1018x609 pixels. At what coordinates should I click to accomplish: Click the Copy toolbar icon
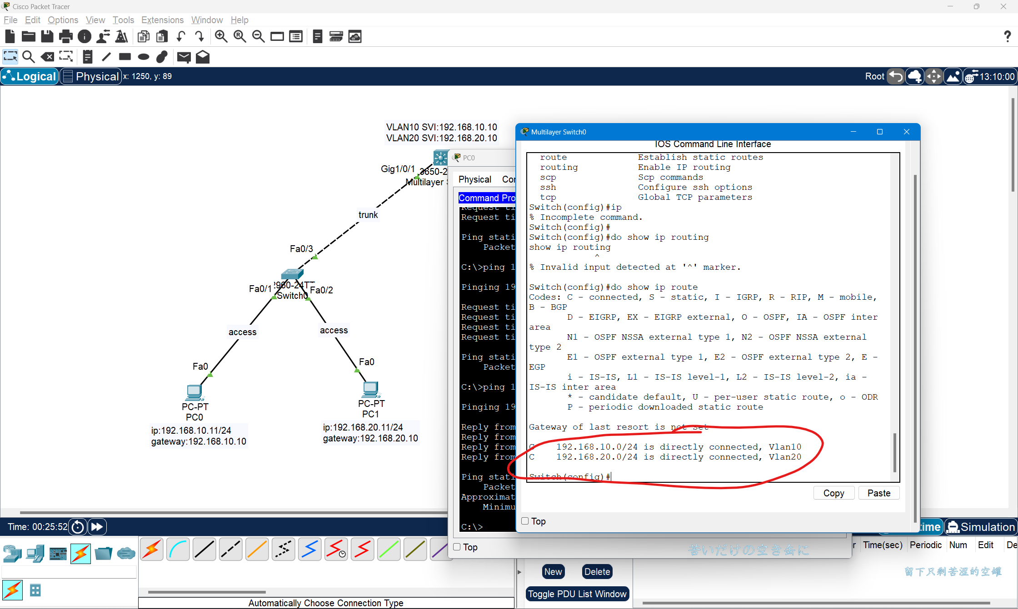click(144, 36)
